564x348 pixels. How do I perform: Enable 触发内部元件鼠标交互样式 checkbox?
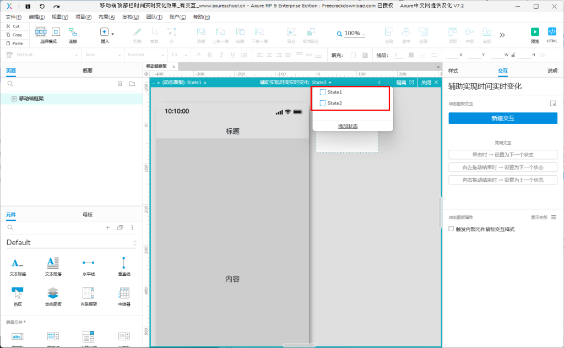[x=452, y=229]
